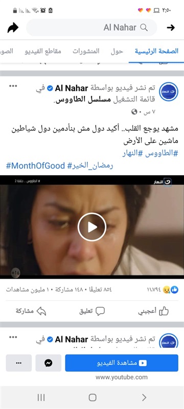This screenshot has height=409, width=184.
Task: Tap the تعليق comment button
Action: (92, 311)
